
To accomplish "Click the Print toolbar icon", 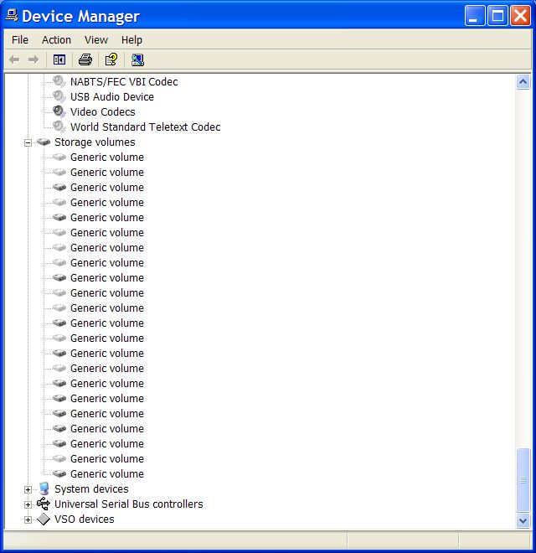I will [85, 59].
